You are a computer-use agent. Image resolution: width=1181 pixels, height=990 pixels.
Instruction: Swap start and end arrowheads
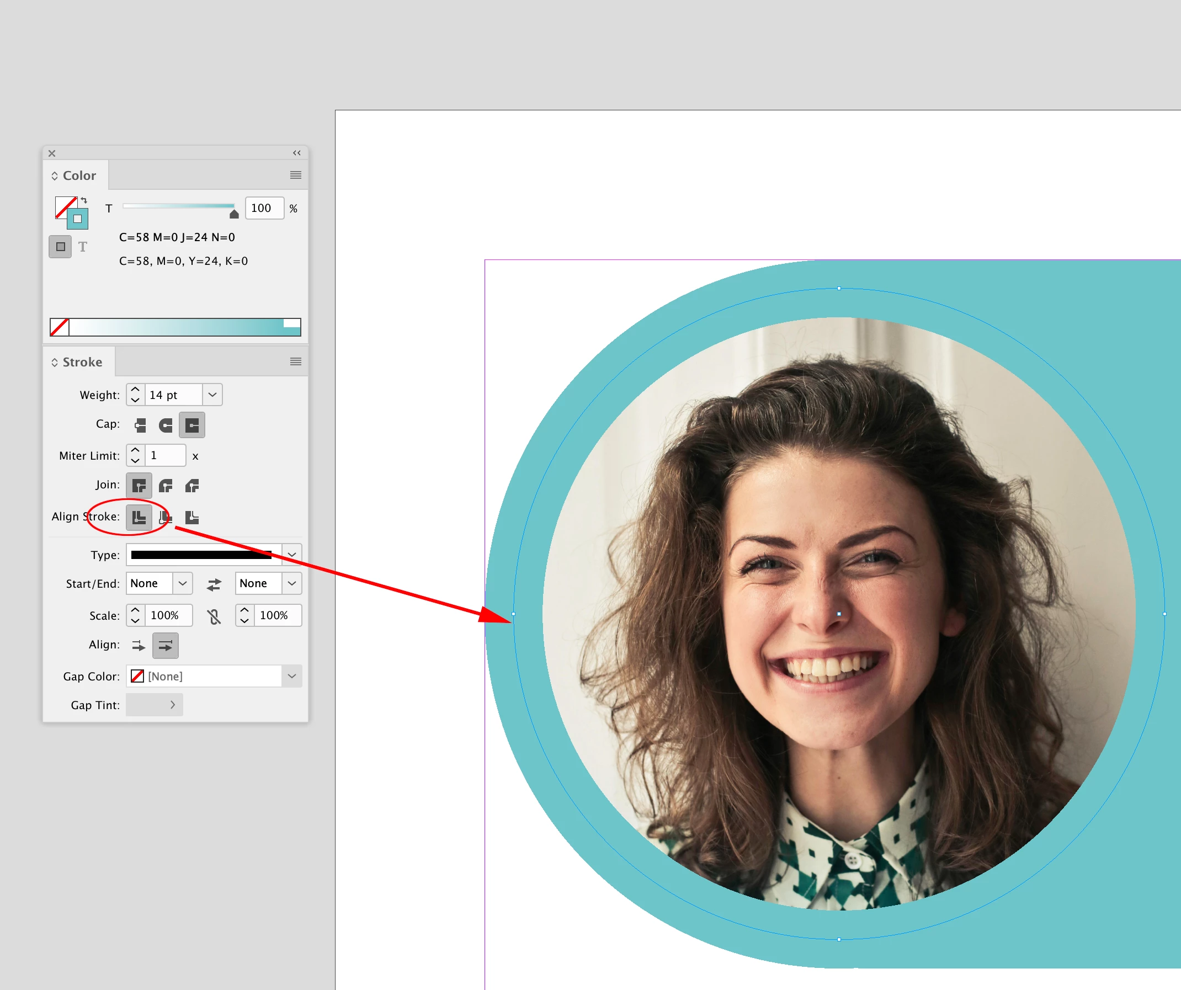tap(214, 584)
